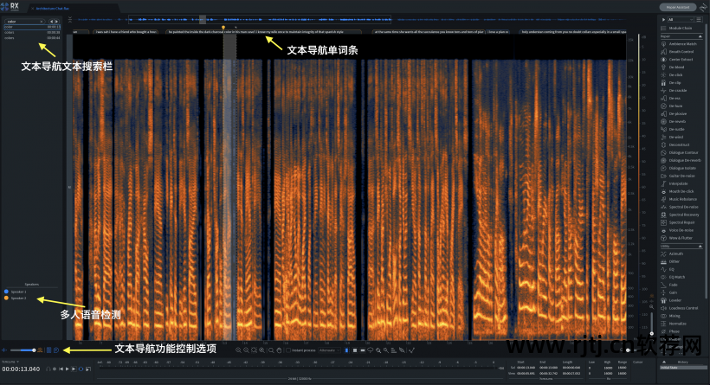The height and width of the screenshot is (385, 710).
Task: Enable the Instant process checkbox
Action: tap(288, 350)
